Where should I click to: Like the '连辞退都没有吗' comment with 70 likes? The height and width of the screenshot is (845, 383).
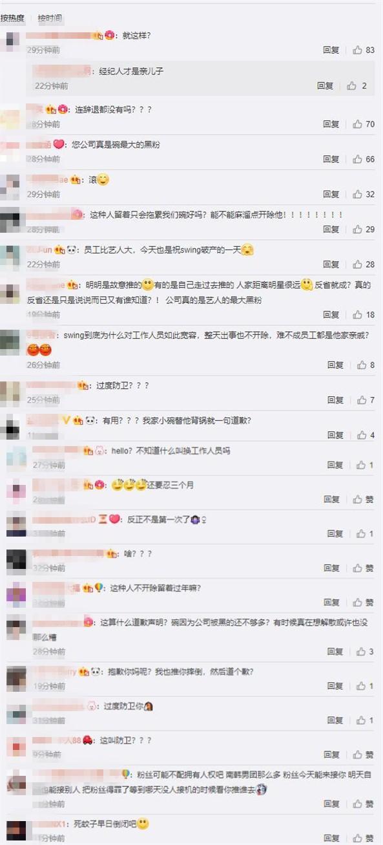(363, 124)
